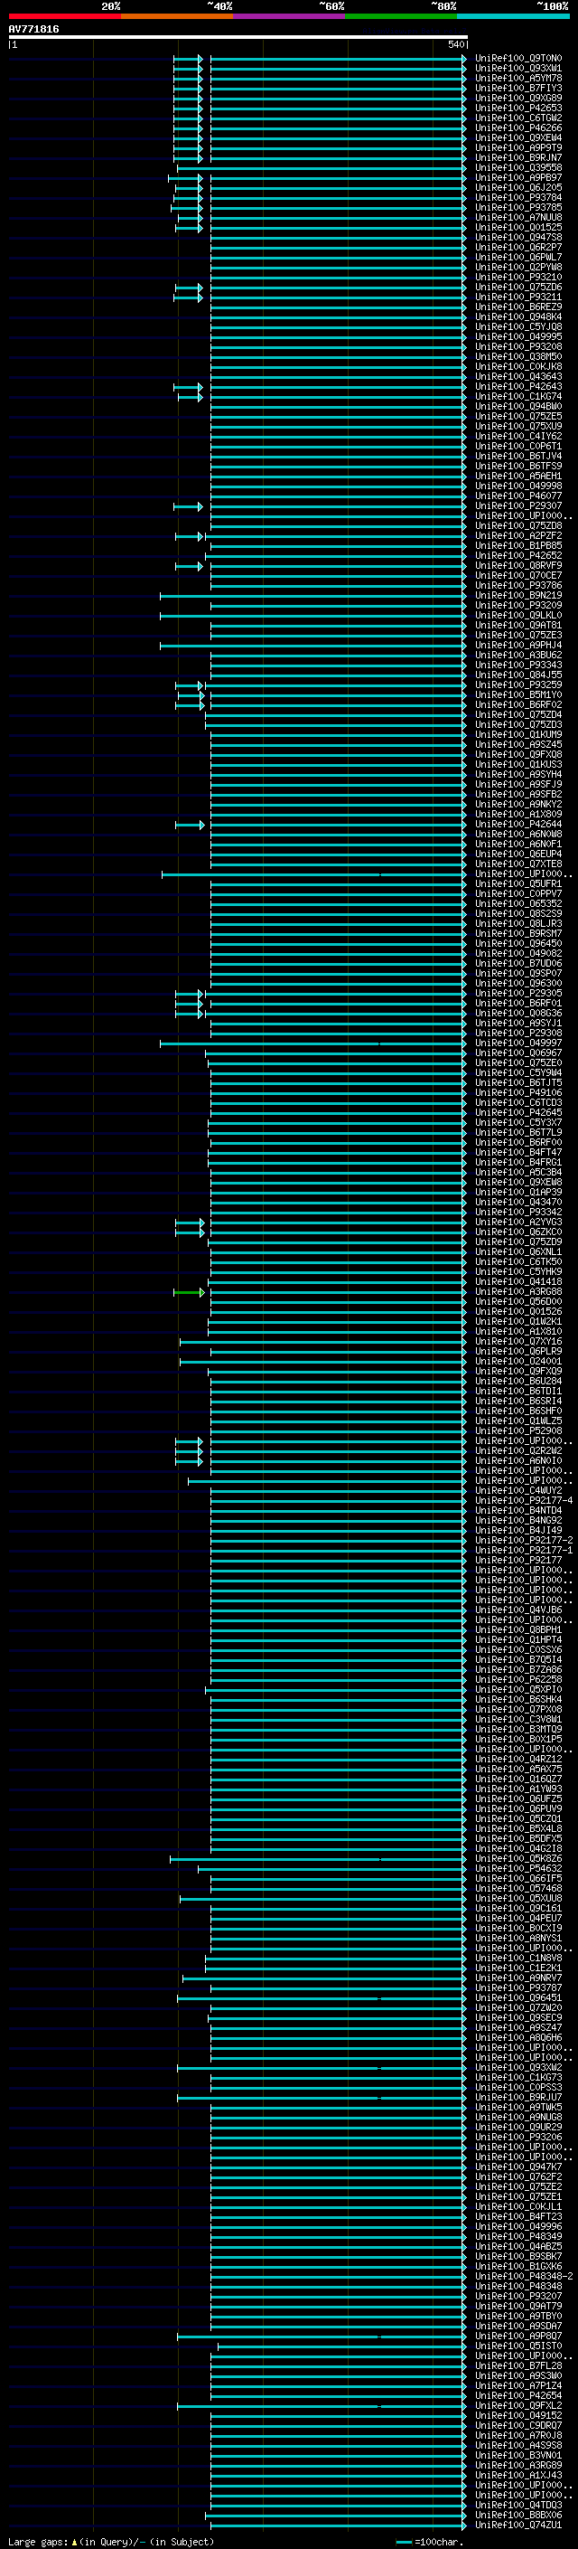Select the UniRef100_A1XJ43 label
The image size is (578, 2549).
(x=517, y=2474)
